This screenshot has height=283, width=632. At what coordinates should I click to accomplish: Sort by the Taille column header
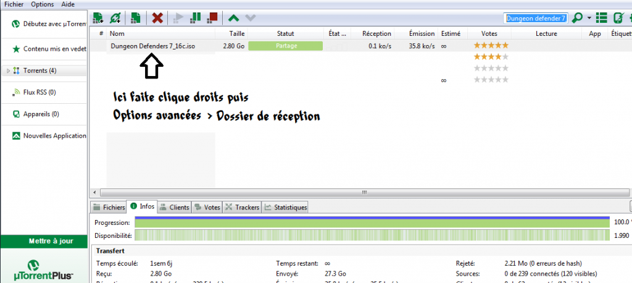point(231,33)
